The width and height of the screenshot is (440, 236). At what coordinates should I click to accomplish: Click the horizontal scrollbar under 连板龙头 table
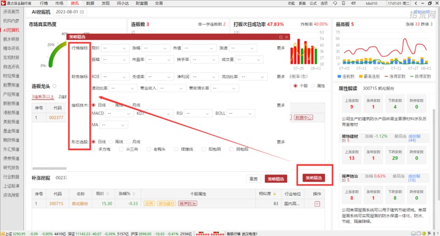[49, 169]
